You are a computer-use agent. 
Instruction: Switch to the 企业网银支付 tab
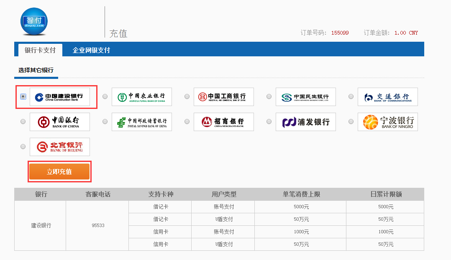pos(91,50)
